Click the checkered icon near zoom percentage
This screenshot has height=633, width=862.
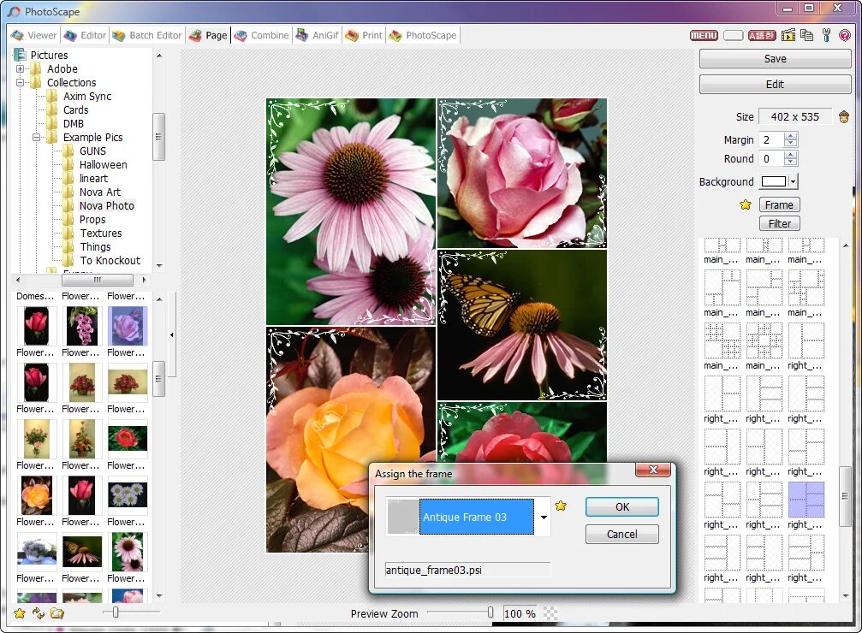coord(550,613)
